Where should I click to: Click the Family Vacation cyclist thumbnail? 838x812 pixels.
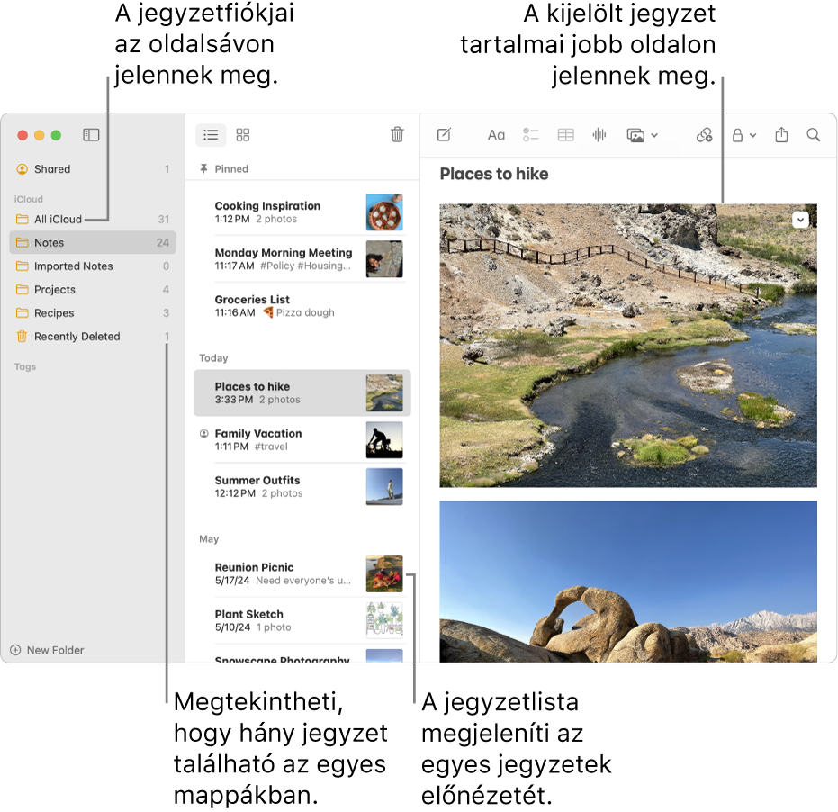point(384,440)
